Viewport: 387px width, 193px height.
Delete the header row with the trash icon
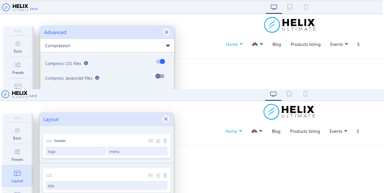165,141
